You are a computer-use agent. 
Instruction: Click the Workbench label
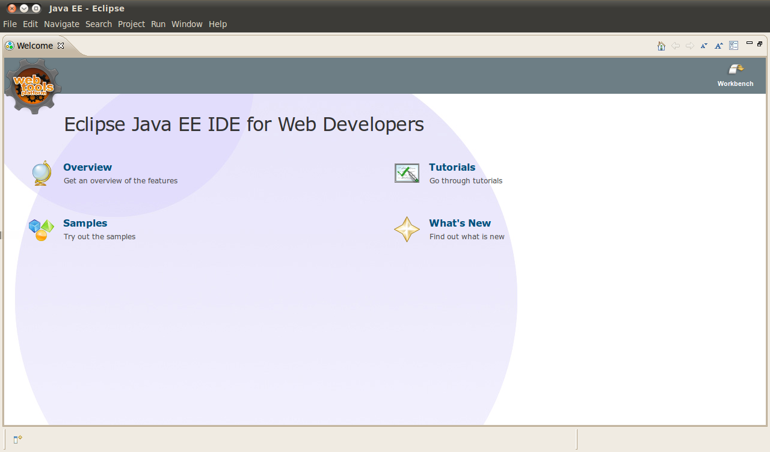(x=735, y=84)
